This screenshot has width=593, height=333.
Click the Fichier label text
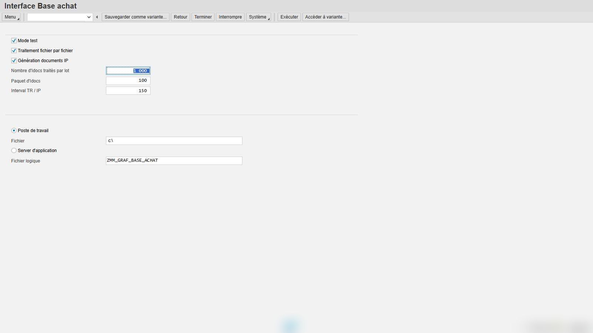pyautogui.click(x=18, y=141)
